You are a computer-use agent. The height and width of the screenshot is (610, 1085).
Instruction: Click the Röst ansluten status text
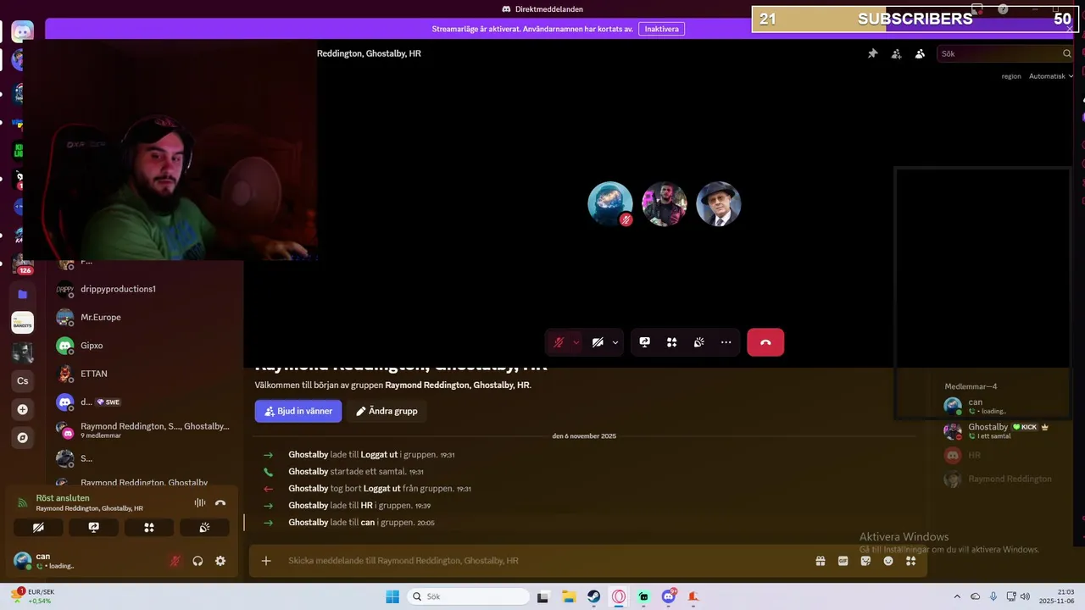63,498
